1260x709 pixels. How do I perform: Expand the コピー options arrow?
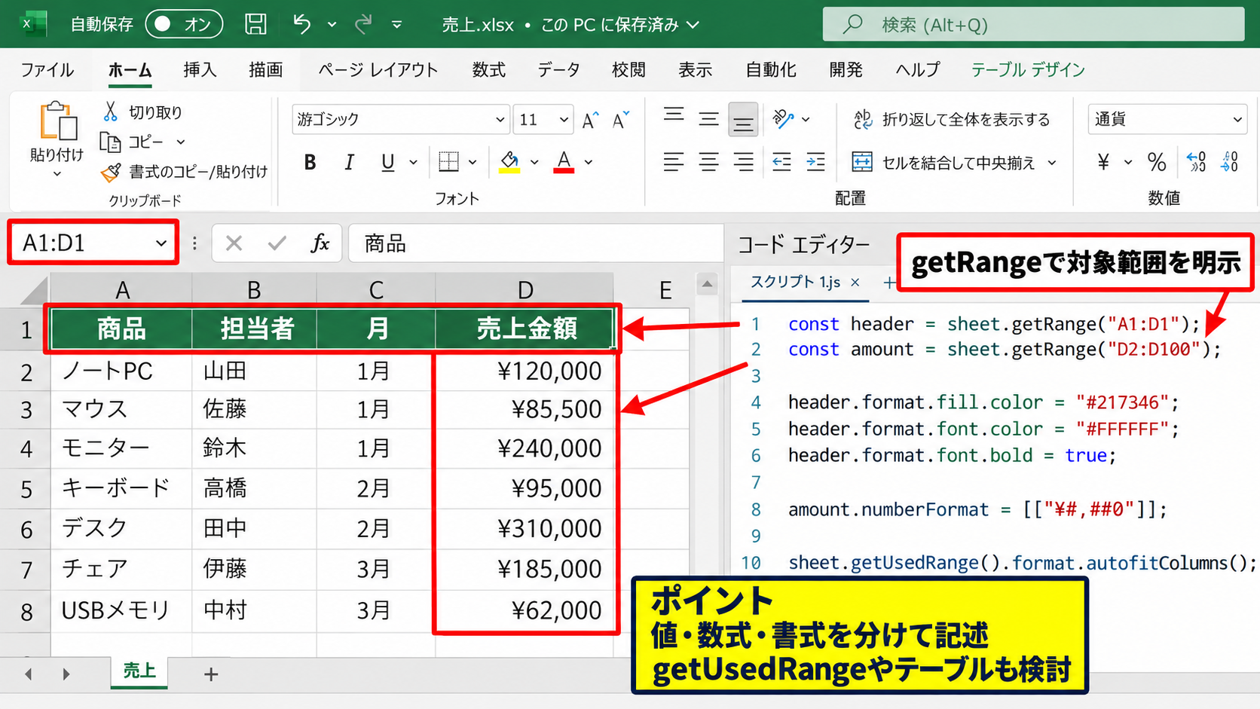coord(181,142)
